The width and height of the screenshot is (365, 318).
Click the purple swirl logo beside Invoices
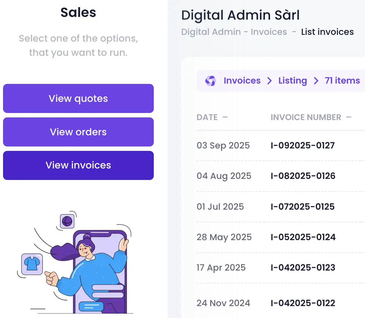pyautogui.click(x=210, y=81)
